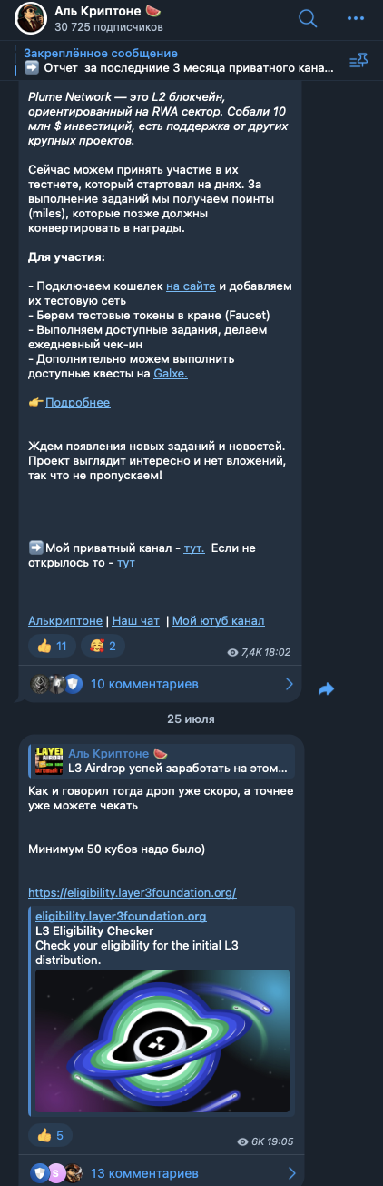
Task: Open the Аль Криптоне channel avatar
Action: coord(30,19)
